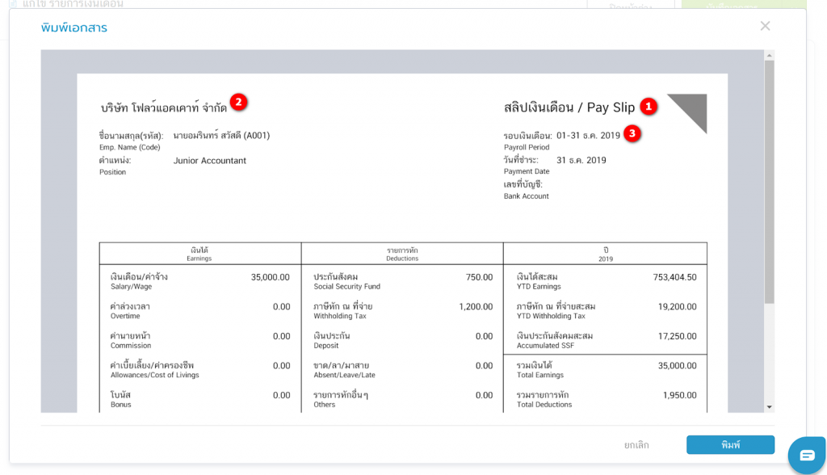Click the company name บริษัท โฟลว์แอคเคาท์ จำกัด
The image size is (827, 475).
163,107
